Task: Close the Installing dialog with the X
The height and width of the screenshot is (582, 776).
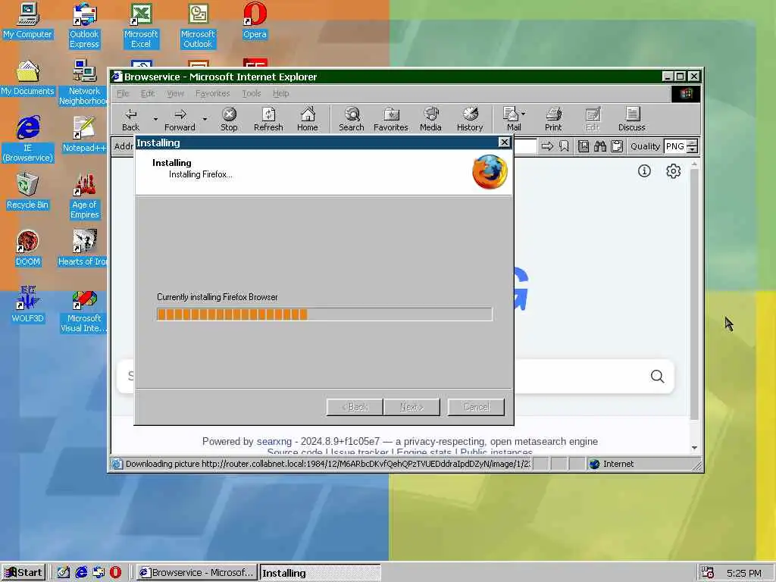Action: [504, 142]
